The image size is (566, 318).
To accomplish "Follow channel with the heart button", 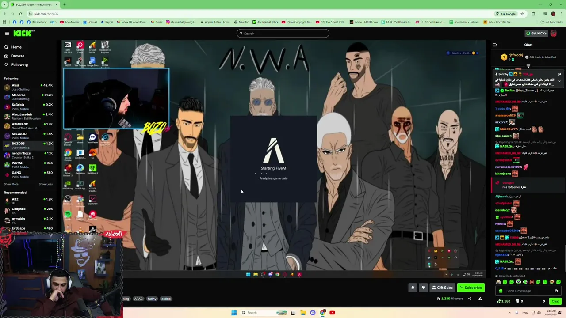I will [423, 288].
